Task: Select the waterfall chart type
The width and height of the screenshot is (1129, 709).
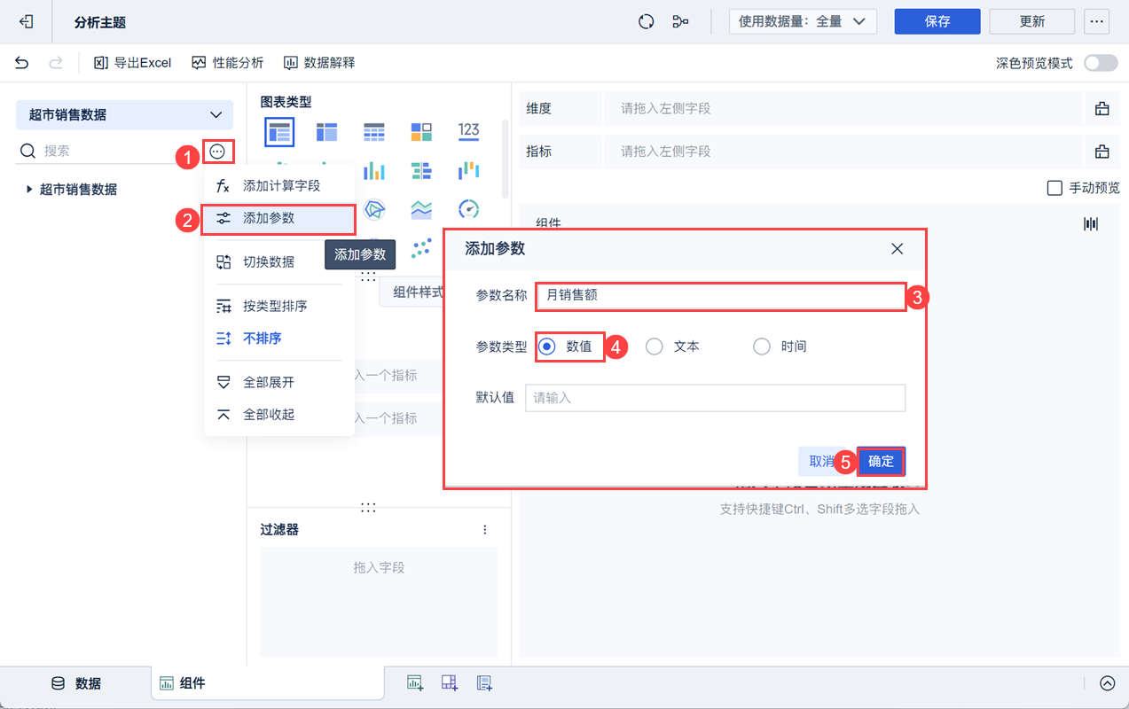Action: [469, 170]
